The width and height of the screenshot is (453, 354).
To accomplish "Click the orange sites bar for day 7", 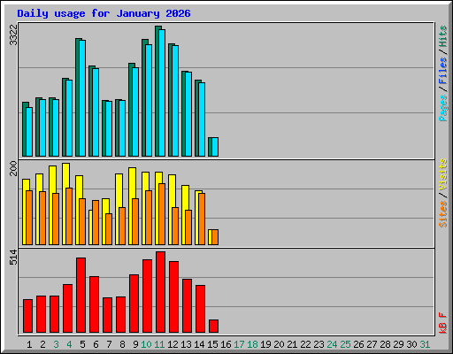I will click(109, 229).
